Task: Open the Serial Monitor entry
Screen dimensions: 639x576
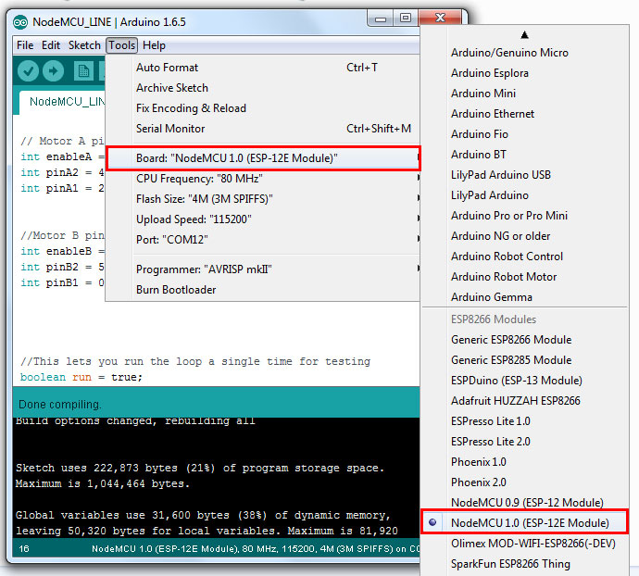Action: [263, 129]
